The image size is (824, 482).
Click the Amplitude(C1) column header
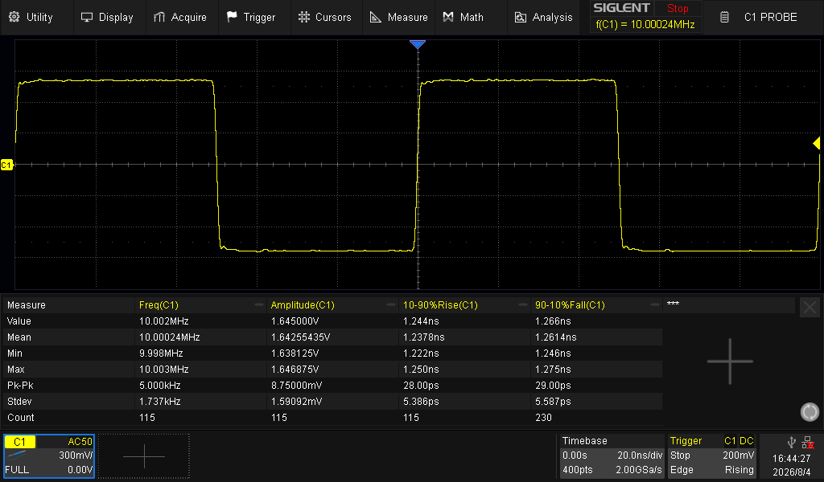tap(303, 304)
